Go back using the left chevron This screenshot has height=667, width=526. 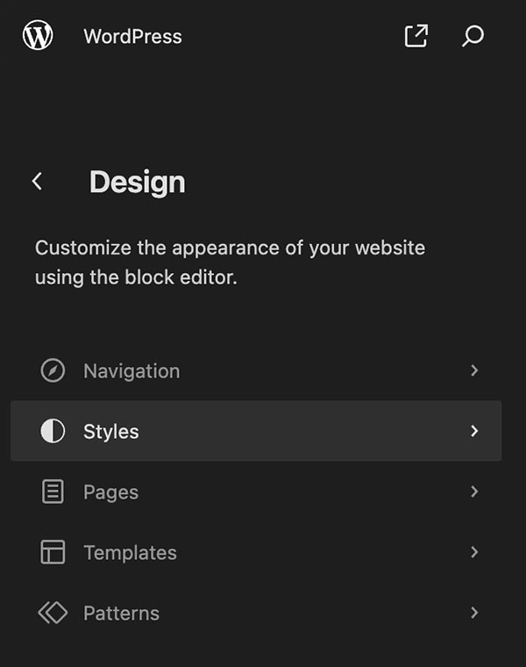38,182
